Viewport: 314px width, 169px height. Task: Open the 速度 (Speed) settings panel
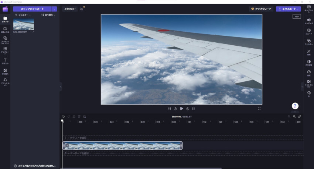[x=308, y=73]
